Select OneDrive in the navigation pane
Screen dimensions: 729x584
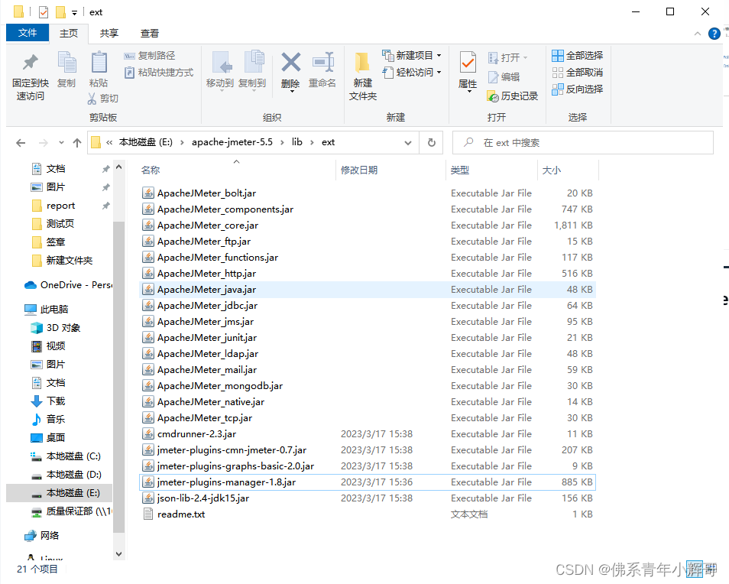point(68,285)
